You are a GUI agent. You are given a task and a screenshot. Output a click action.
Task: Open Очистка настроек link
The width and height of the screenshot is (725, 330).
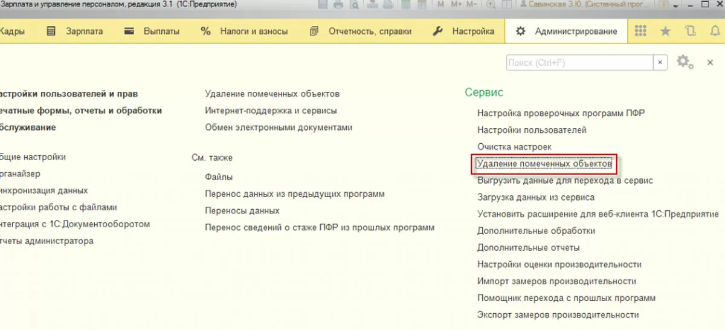[514, 147]
